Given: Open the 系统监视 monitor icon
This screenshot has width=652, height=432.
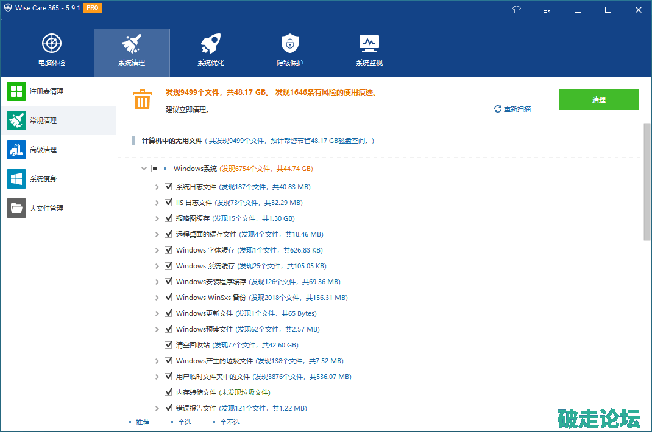Looking at the screenshot, I should click(x=369, y=44).
